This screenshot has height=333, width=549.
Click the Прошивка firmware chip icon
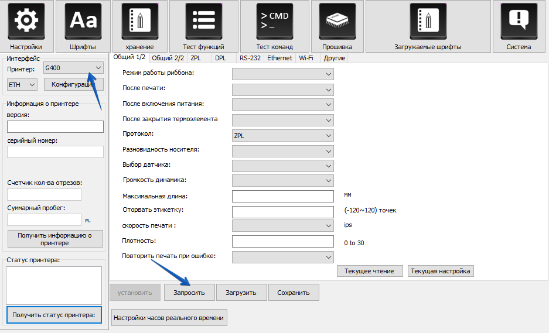coord(337,21)
